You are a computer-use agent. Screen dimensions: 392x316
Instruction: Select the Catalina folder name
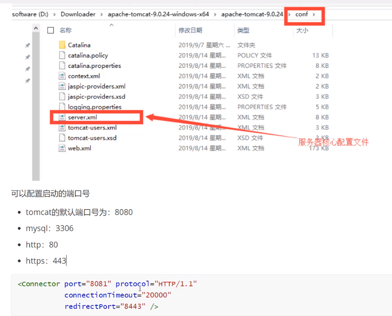click(79, 45)
